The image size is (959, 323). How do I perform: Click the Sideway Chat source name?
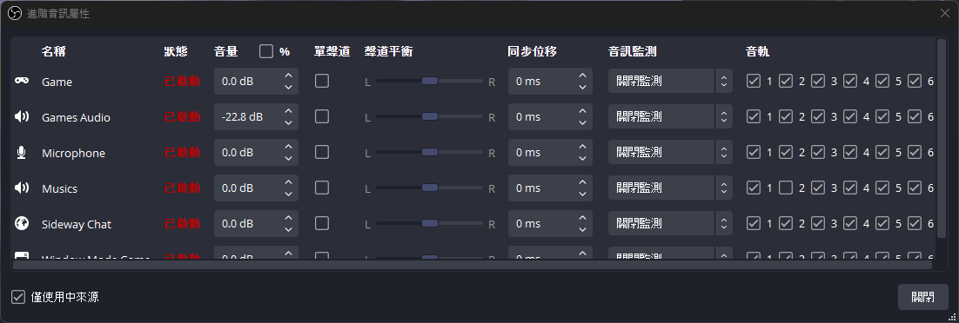(x=77, y=224)
